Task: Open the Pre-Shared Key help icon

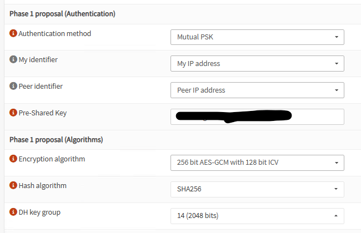Action: 13,113
